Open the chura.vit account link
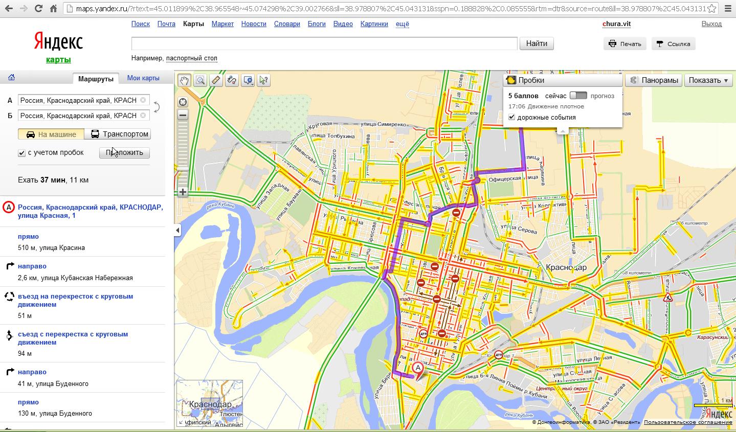 click(616, 24)
